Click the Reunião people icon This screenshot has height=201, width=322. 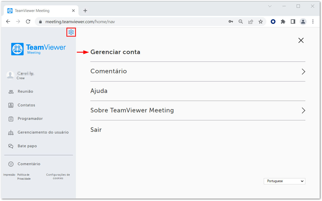11,92
